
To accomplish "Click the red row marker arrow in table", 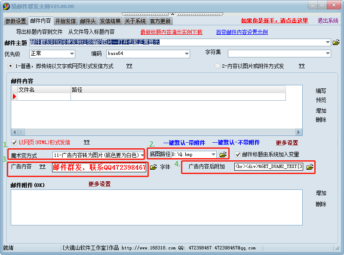I will [x=14, y=97].
